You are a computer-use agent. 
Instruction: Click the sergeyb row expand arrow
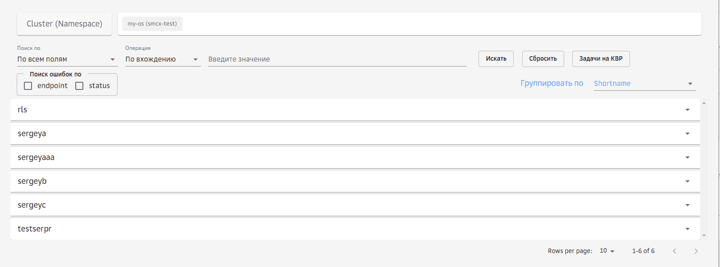coord(688,181)
